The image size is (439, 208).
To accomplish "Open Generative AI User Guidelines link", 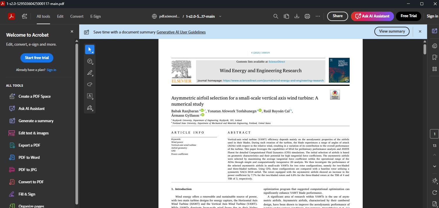I will 181,32.
